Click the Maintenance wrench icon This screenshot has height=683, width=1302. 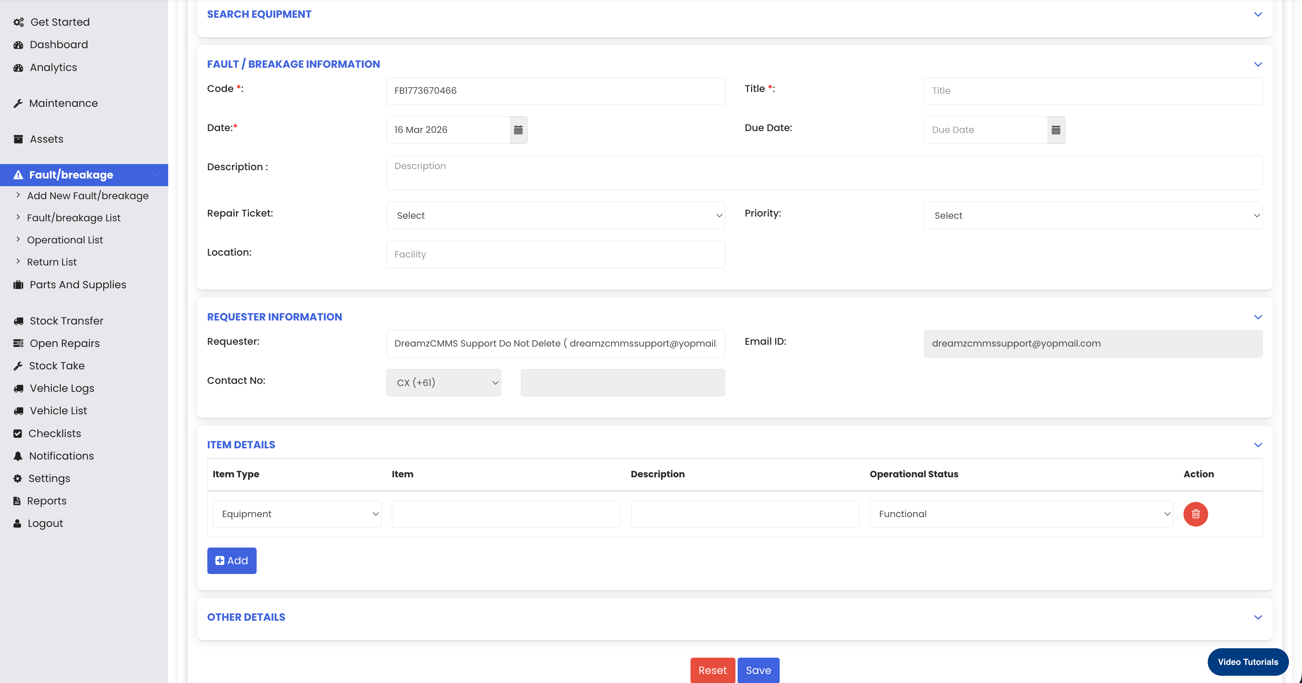pyautogui.click(x=18, y=104)
